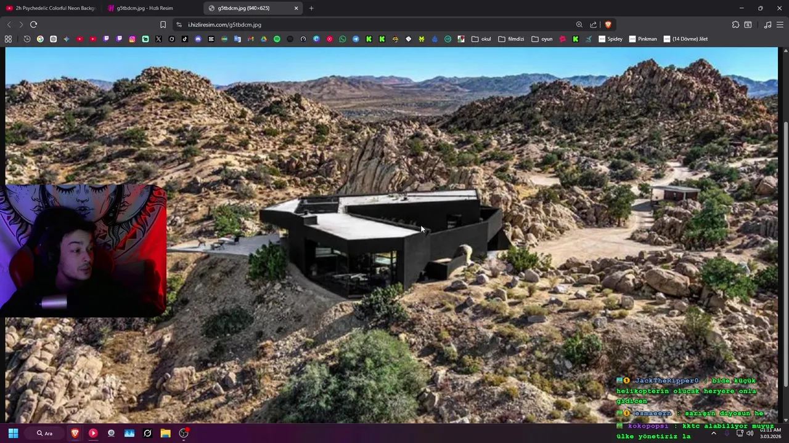Open the TikTok bookmark

(184, 39)
